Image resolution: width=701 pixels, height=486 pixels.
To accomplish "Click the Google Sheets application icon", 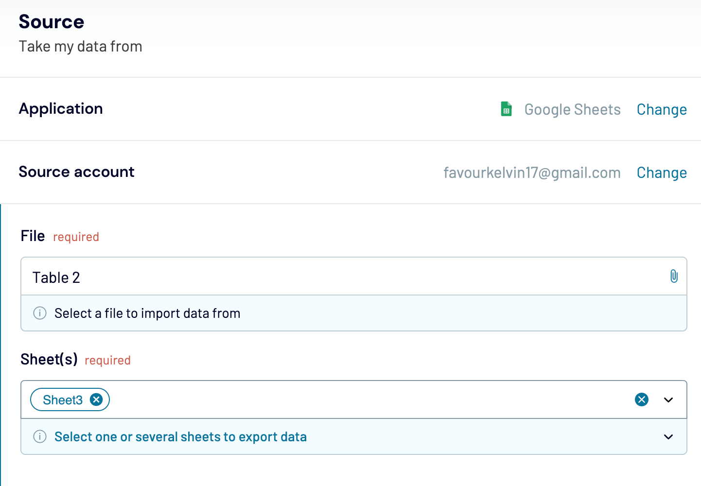I will 506,109.
